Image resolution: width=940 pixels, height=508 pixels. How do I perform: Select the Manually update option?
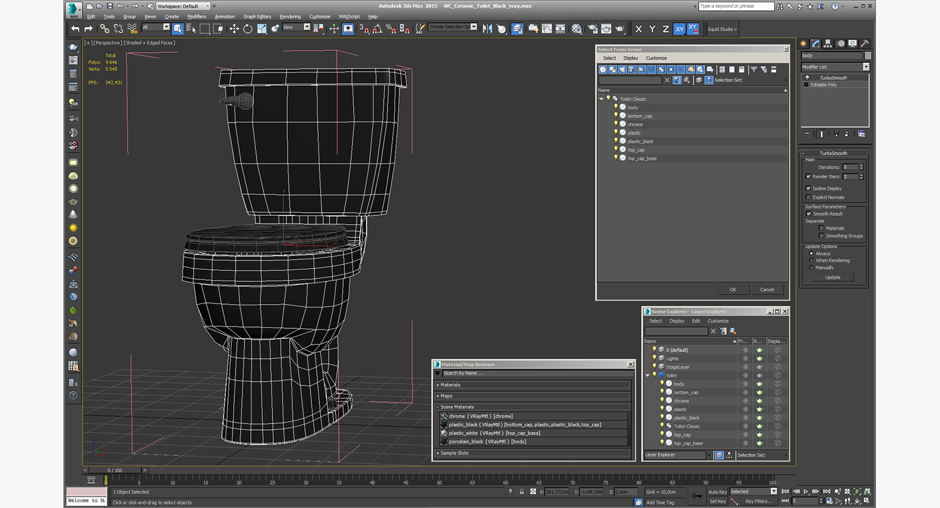pyautogui.click(x=811, y=267)
